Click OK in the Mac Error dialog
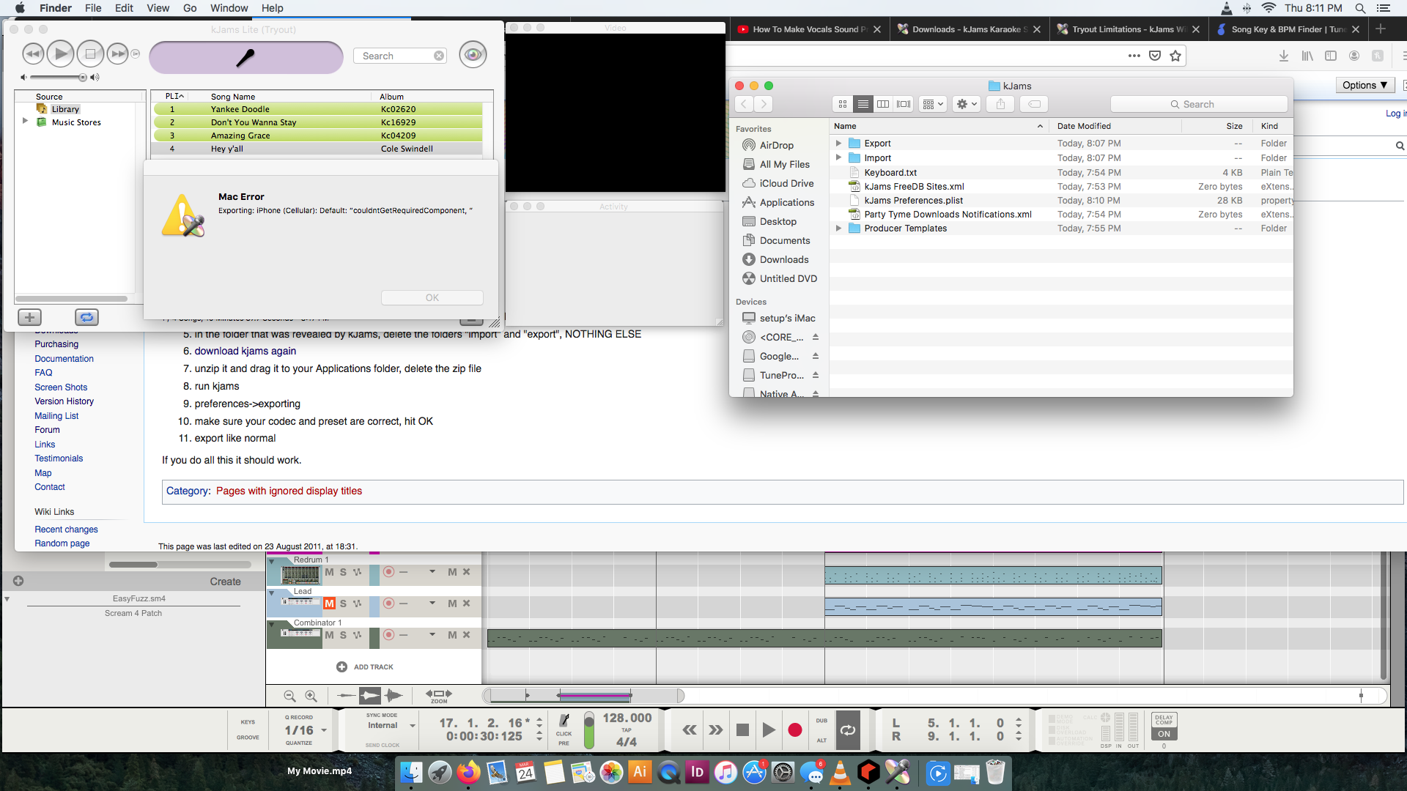 tap(432, 297)
